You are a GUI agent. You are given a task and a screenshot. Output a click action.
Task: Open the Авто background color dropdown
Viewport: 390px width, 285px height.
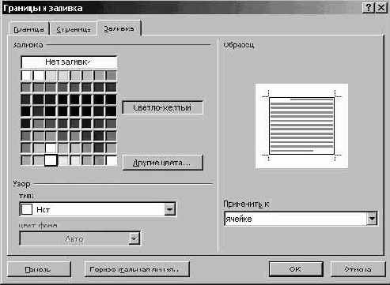pyautogui.click(x=134, y=238)
